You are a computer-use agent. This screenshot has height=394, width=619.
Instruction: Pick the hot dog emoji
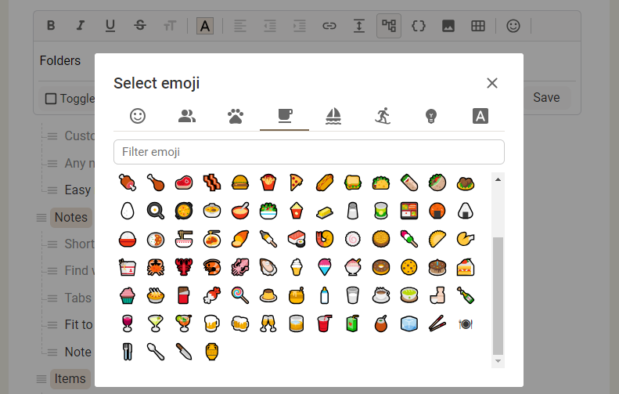pyautogui.click(x=325, y=183)
